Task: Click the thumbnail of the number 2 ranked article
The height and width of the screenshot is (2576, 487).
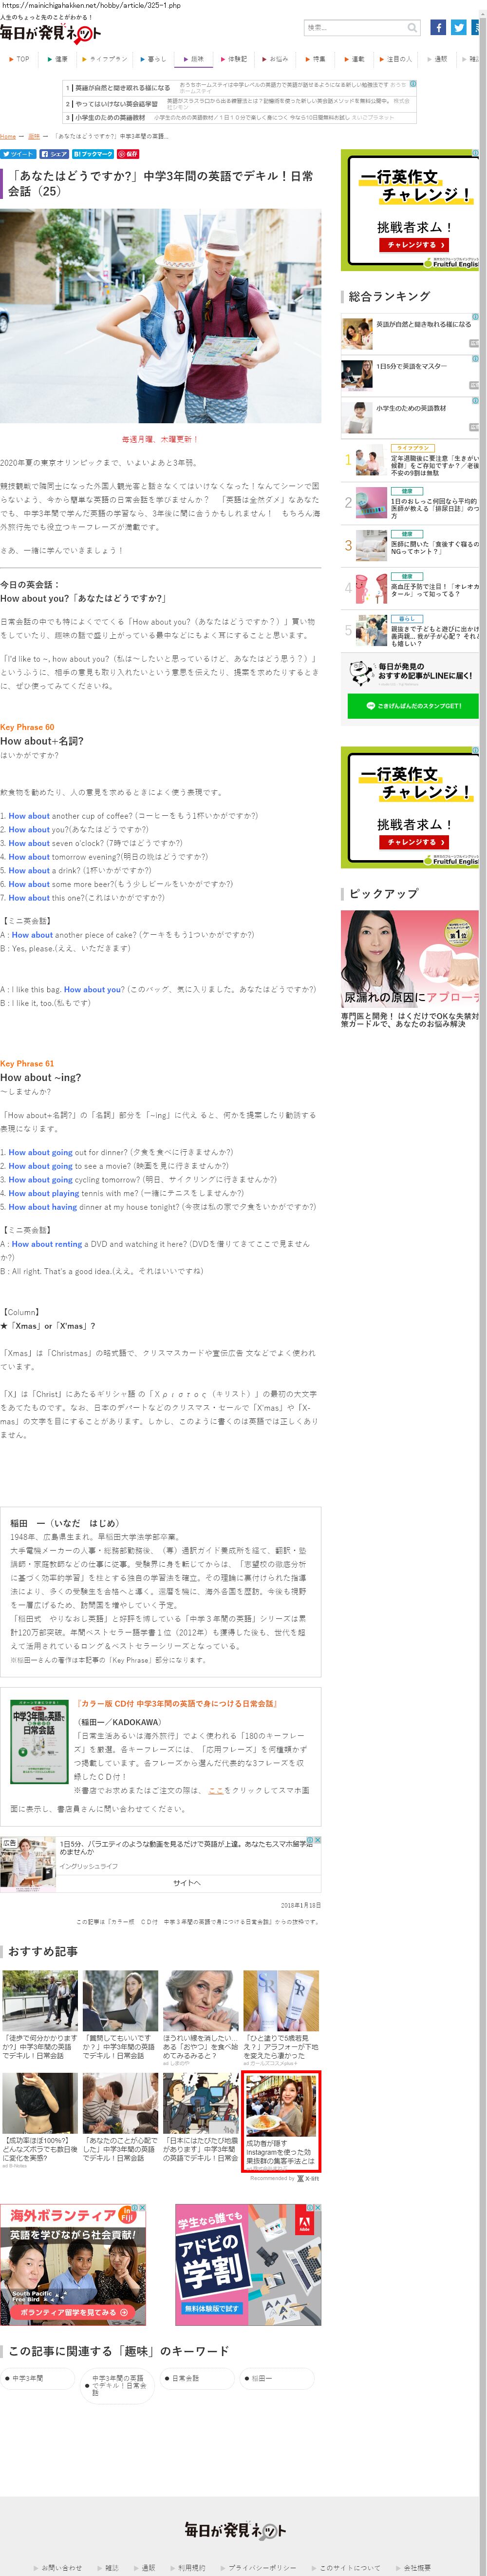Action: click(371, 502)
